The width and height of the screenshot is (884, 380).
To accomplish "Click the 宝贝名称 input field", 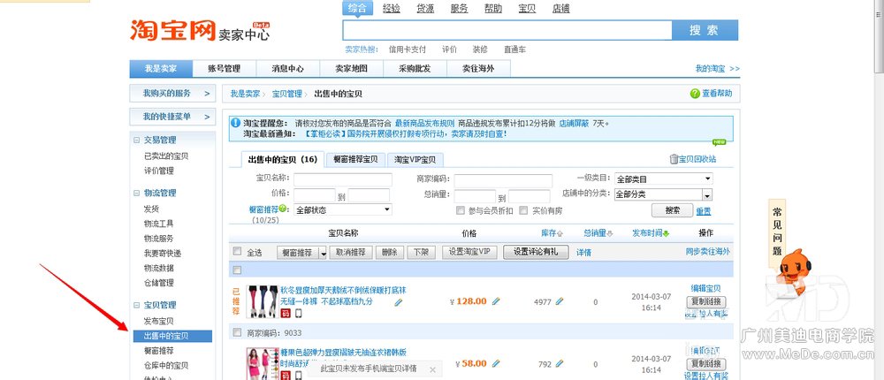I will tap(342, 179).
